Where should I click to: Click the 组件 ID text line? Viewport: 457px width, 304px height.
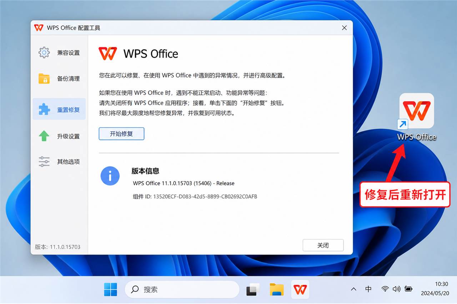pos(195,196)
